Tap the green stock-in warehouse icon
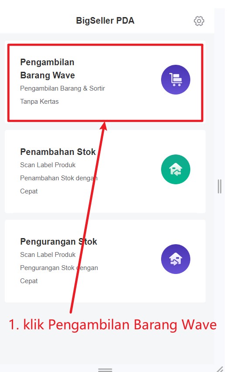 (175, 169)
